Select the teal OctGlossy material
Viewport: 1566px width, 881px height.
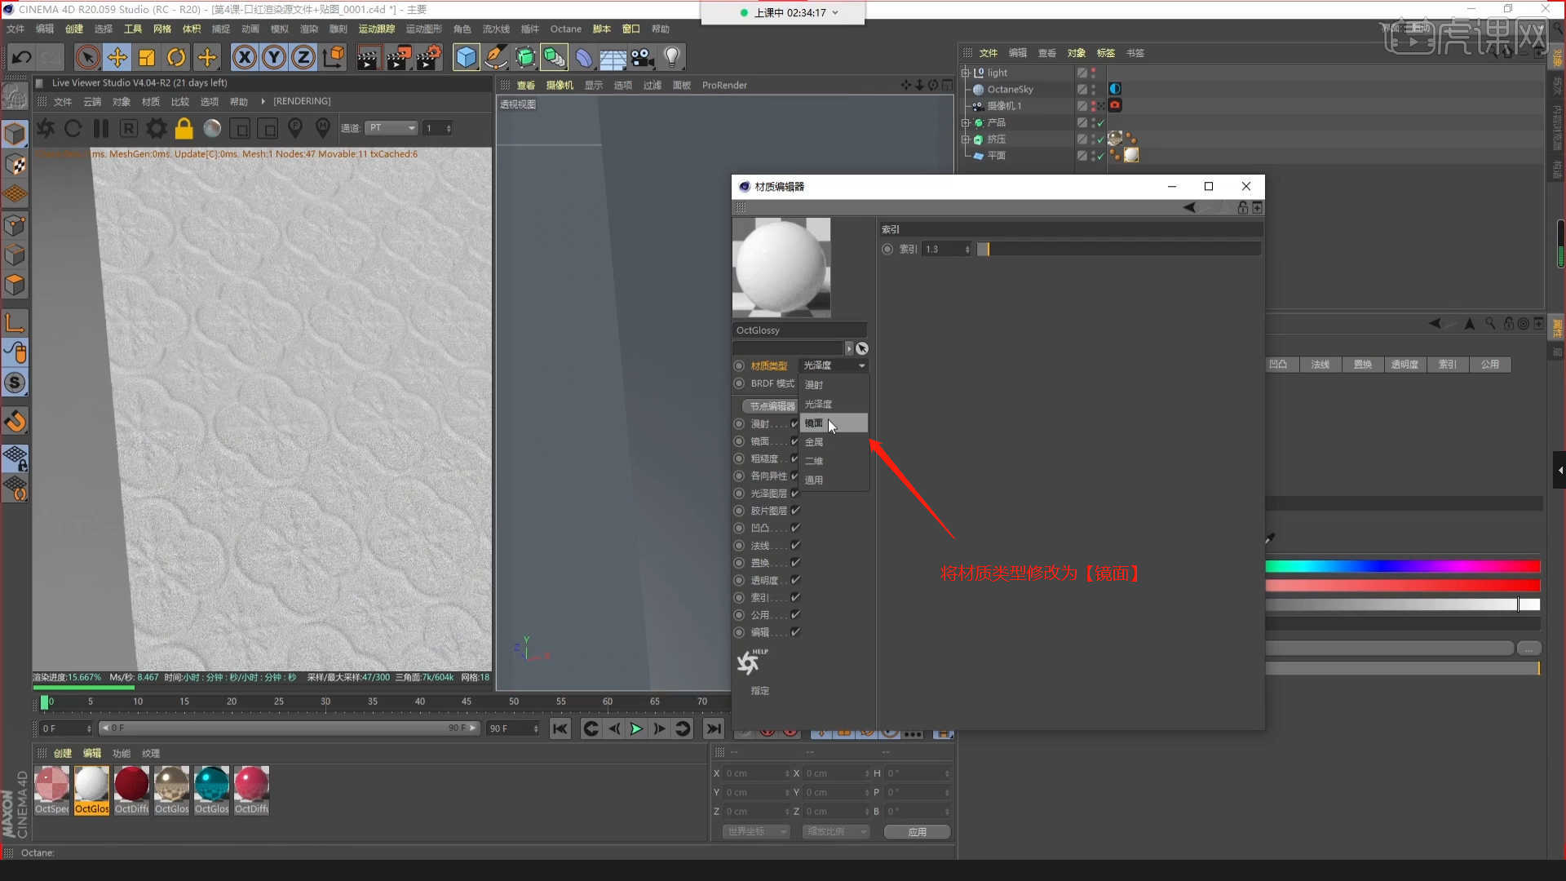tap(211, 790)
